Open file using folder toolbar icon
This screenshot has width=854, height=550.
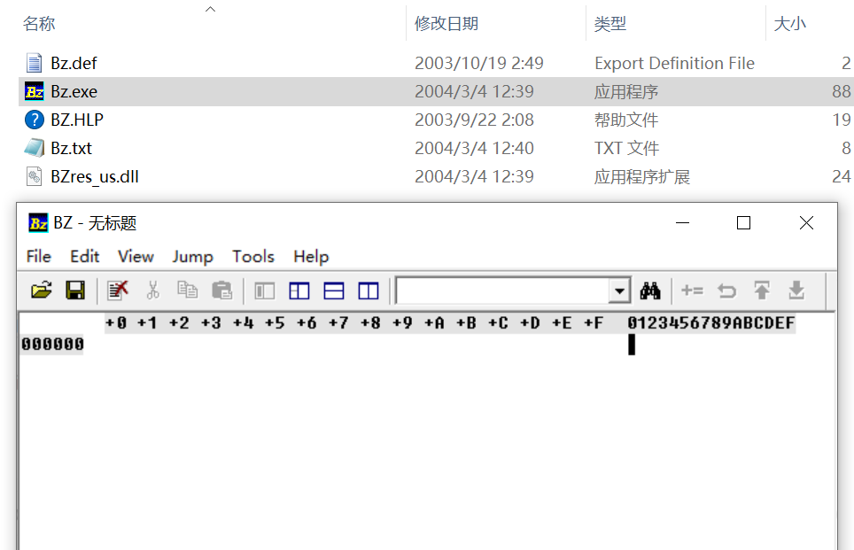click(x=42, y=290)
